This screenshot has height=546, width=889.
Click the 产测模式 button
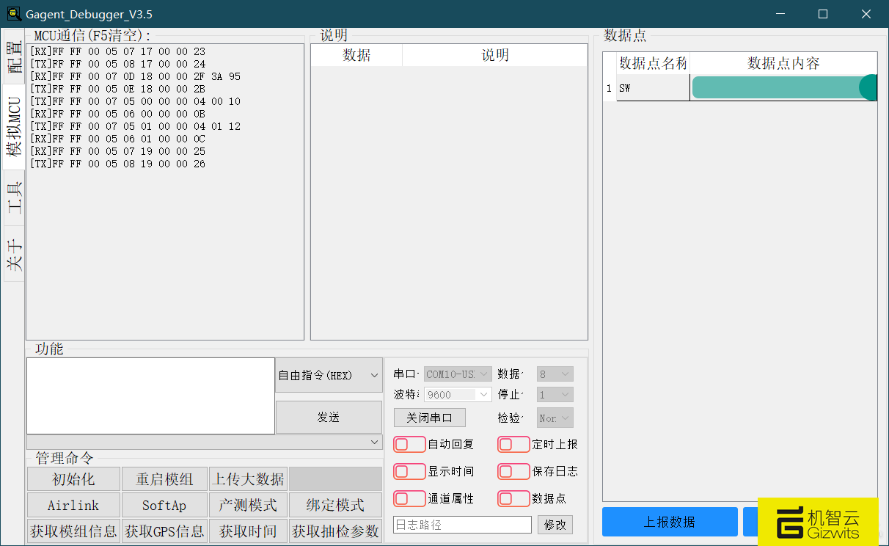pos(248,505)
